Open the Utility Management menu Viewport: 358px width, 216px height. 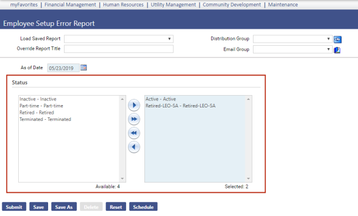(173, 5)
